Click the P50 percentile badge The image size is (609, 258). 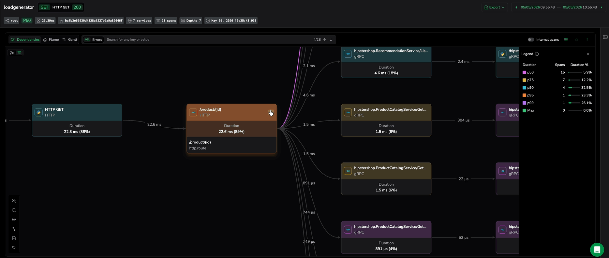tap(27, 21)
